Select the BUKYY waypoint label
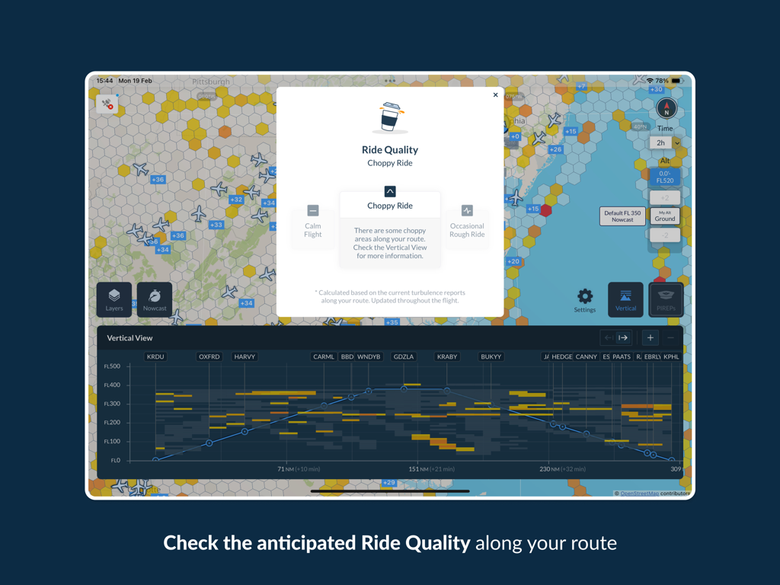This screenshot has width=780, height=585. click(491, 356)
